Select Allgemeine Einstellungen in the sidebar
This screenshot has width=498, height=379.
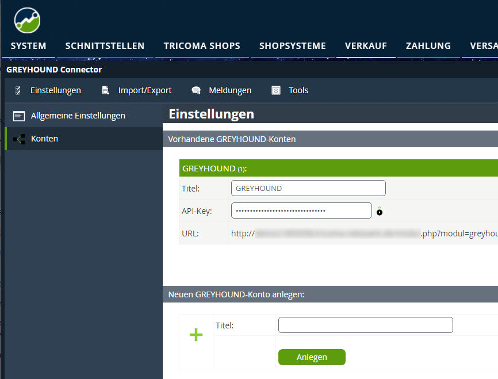click(x=84, y=116)
